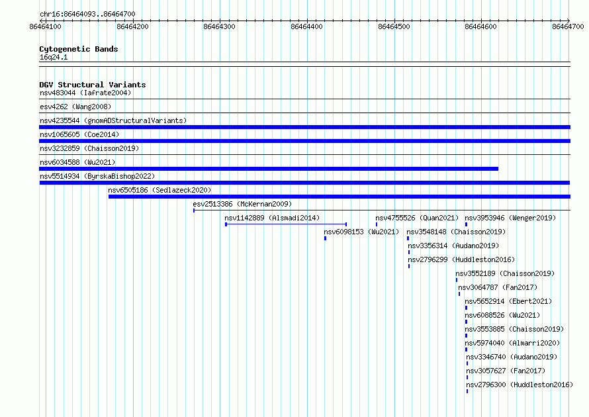This screenshot has height=417, width=589.
Task: Open nsv3953946 (Wenger2019) variant label
Action: click(x=510, y=218)
